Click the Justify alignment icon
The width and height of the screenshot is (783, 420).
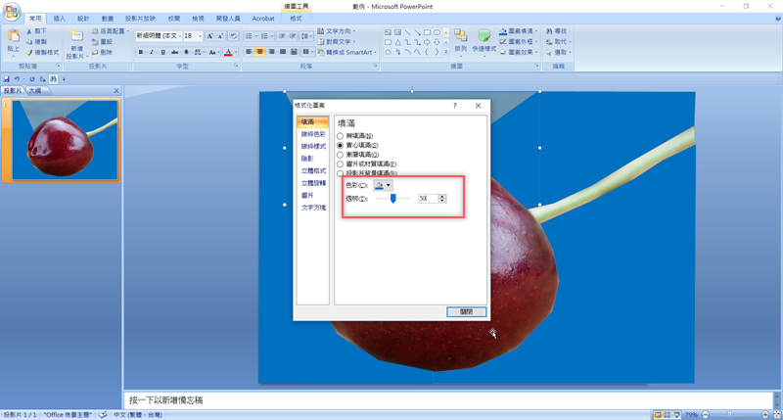point(283,52)
